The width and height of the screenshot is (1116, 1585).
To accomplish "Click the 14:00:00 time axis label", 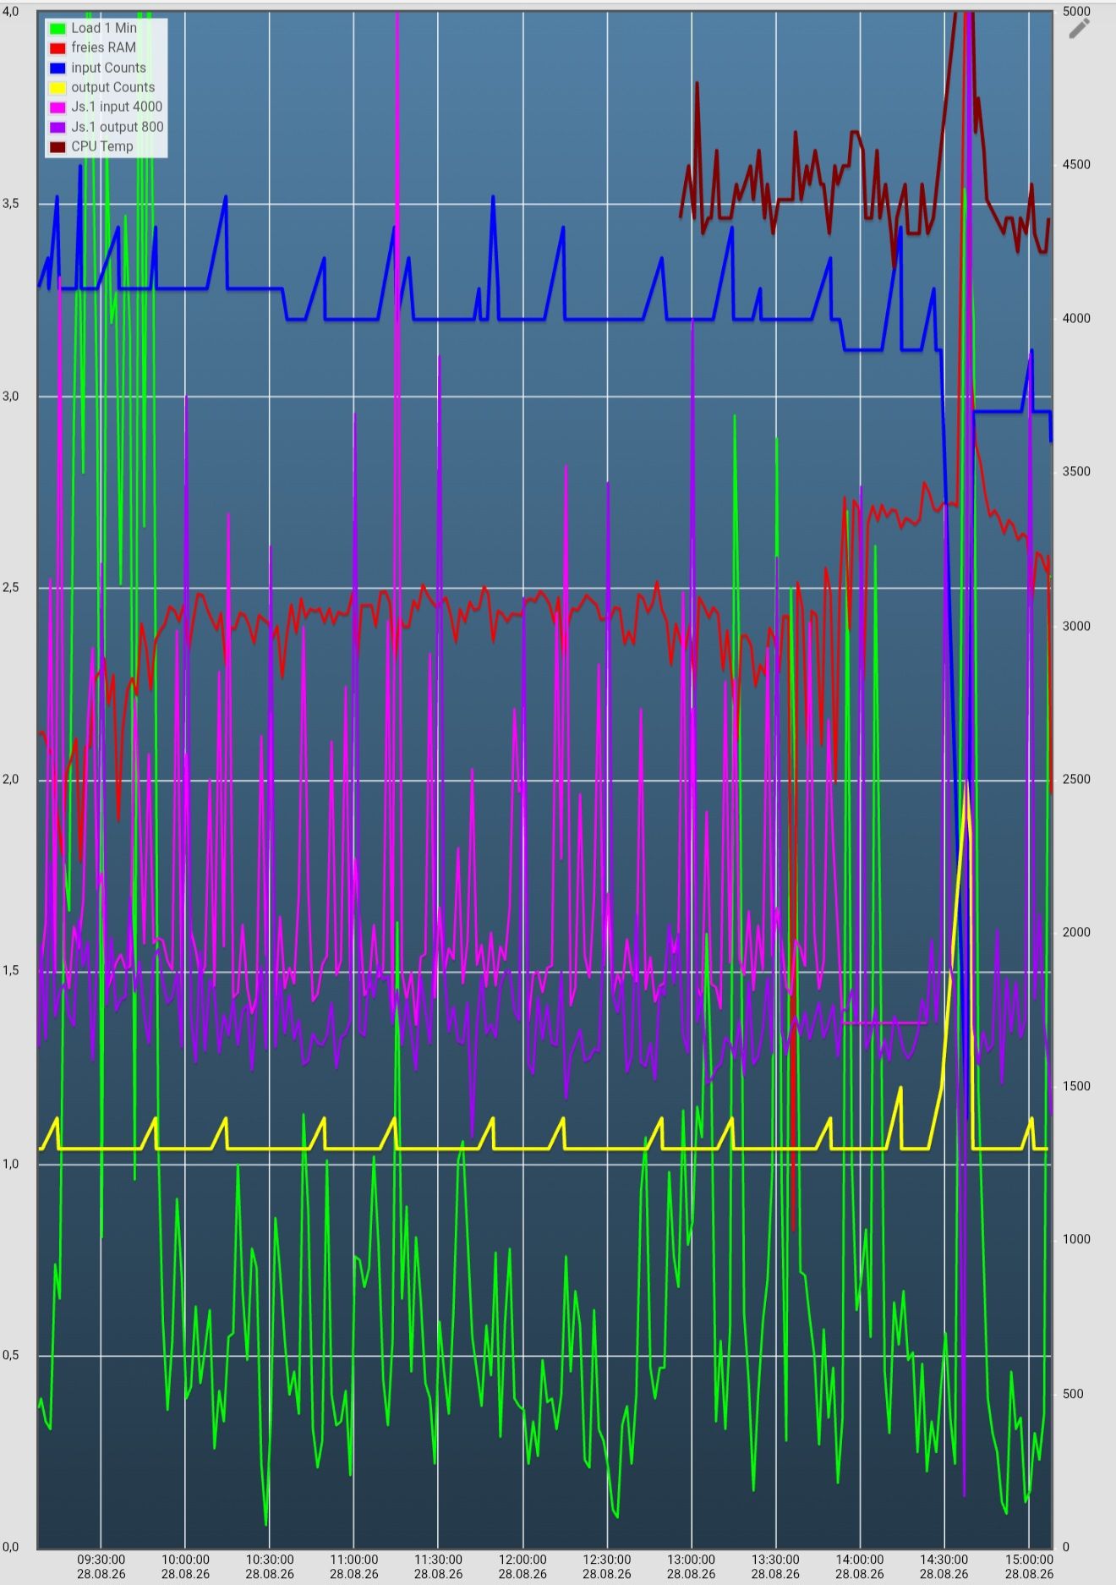I will coord(860,1566).
